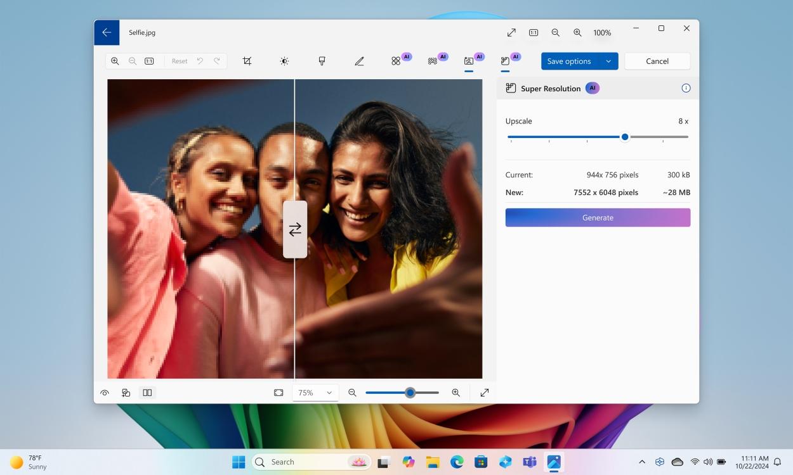The image size is (793, 475).
Task: Toggle the eye preview icon
Action: pos(105,393)
